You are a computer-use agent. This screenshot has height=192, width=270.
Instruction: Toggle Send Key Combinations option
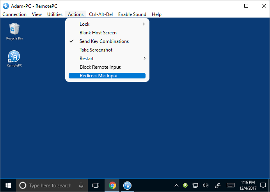pos(107,41)
